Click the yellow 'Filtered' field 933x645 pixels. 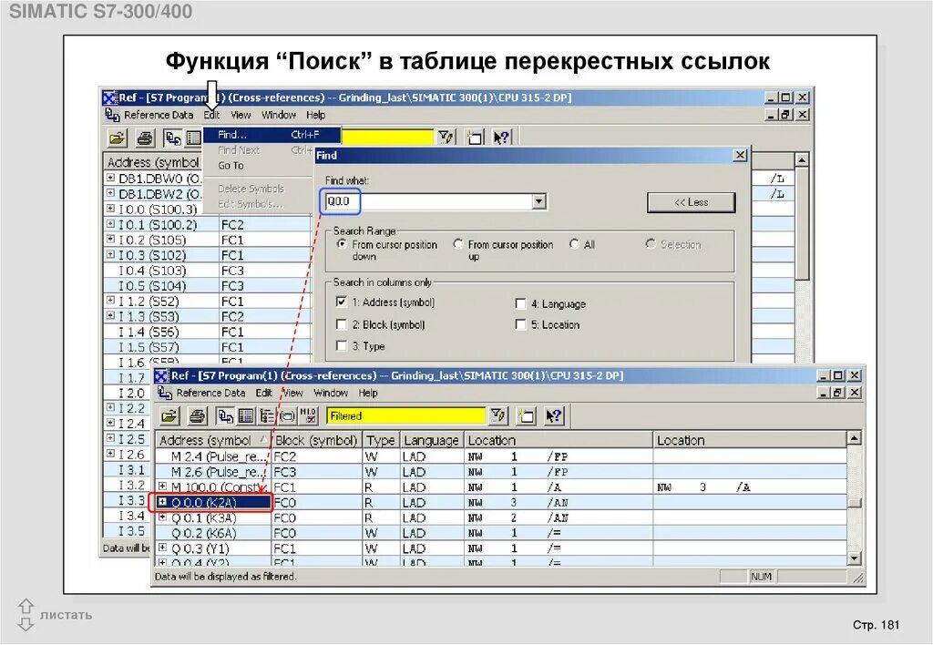point(405,416)
